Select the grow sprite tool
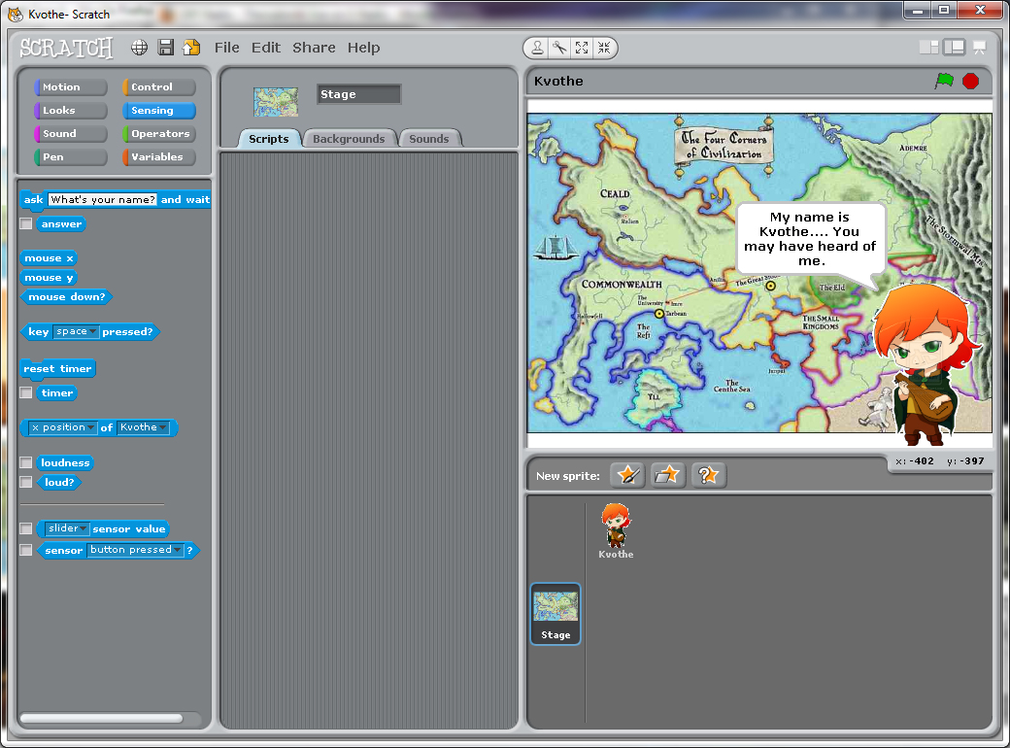This screenshot has width=1010, height=748. [x=582, y=48]
